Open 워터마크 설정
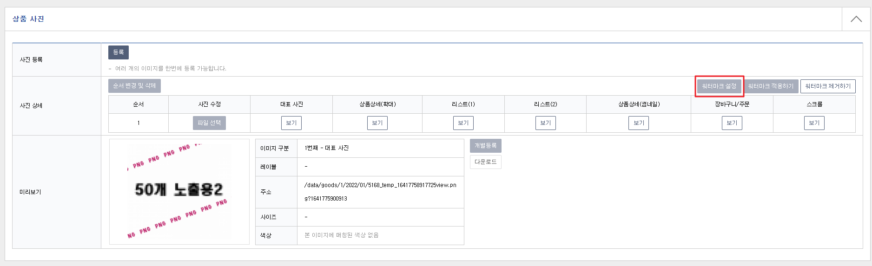 [719, 86]
